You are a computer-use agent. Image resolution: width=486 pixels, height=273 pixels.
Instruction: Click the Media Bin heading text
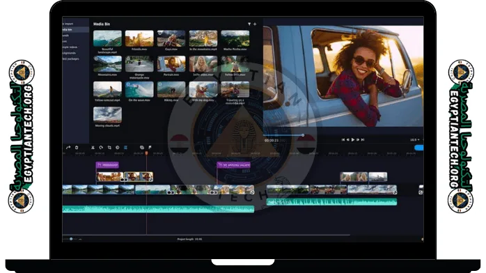(x=102, y=24)
